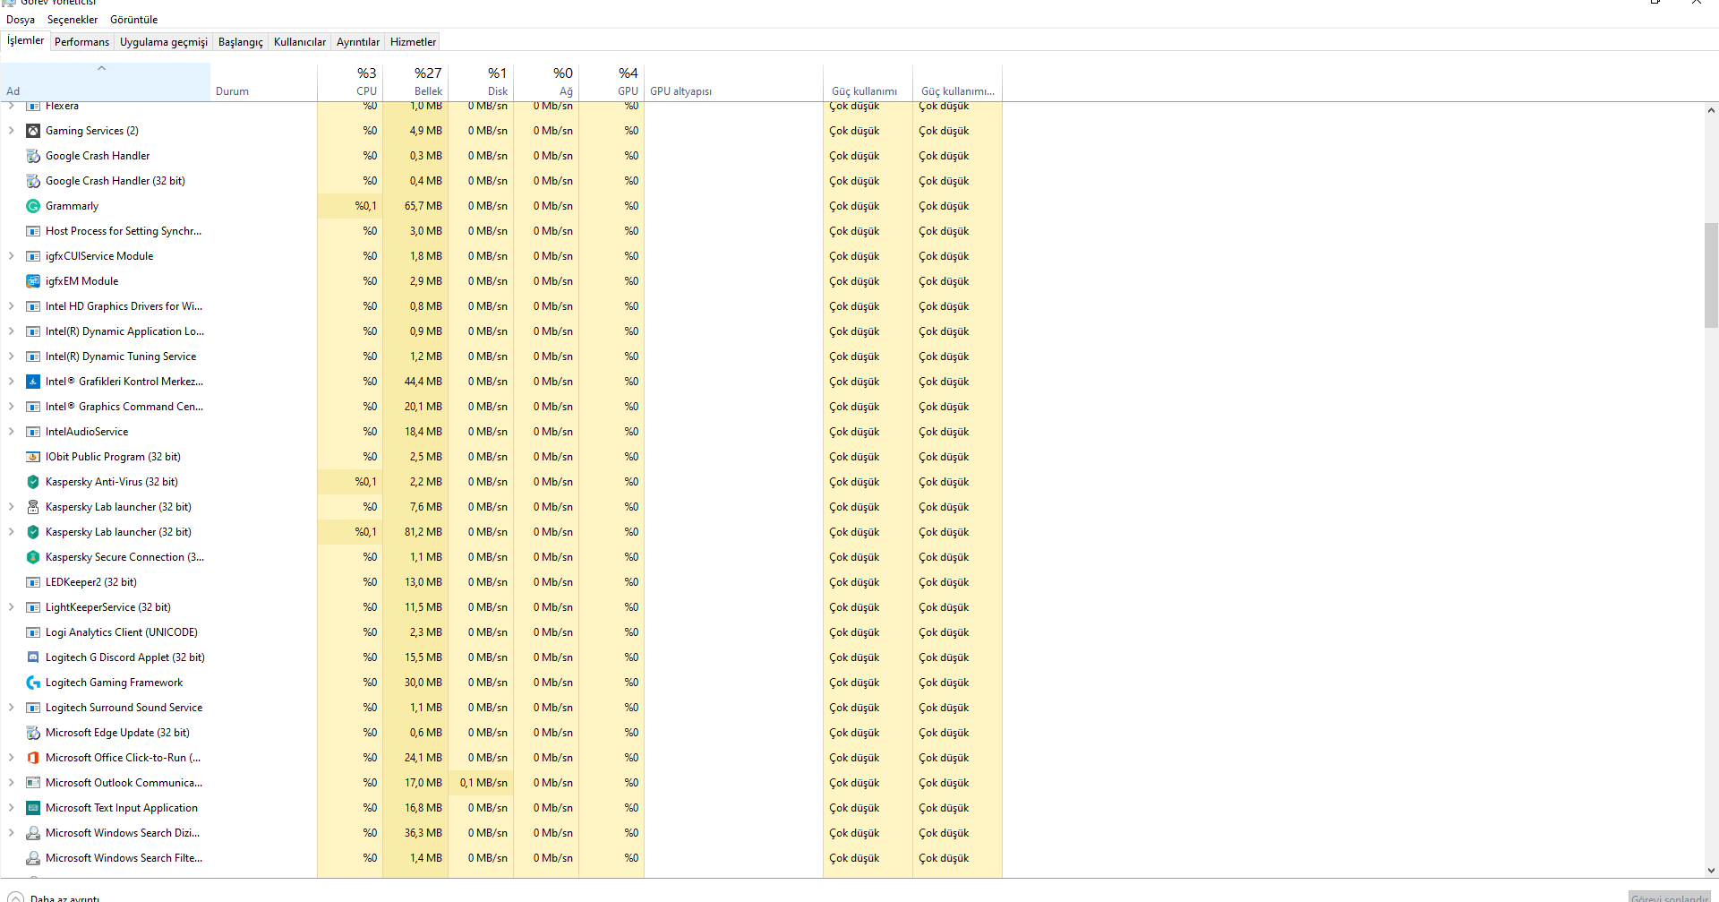Sort by the Ağ column header
The height and width of the screenshot is (902, 1719).
(x=546, y=82)
